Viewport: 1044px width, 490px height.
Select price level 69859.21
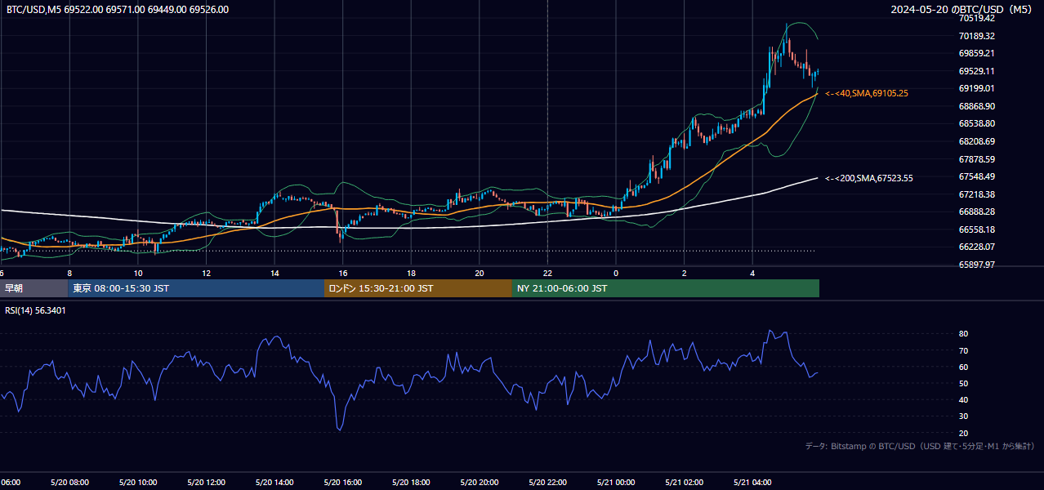[x=977, y=53]
